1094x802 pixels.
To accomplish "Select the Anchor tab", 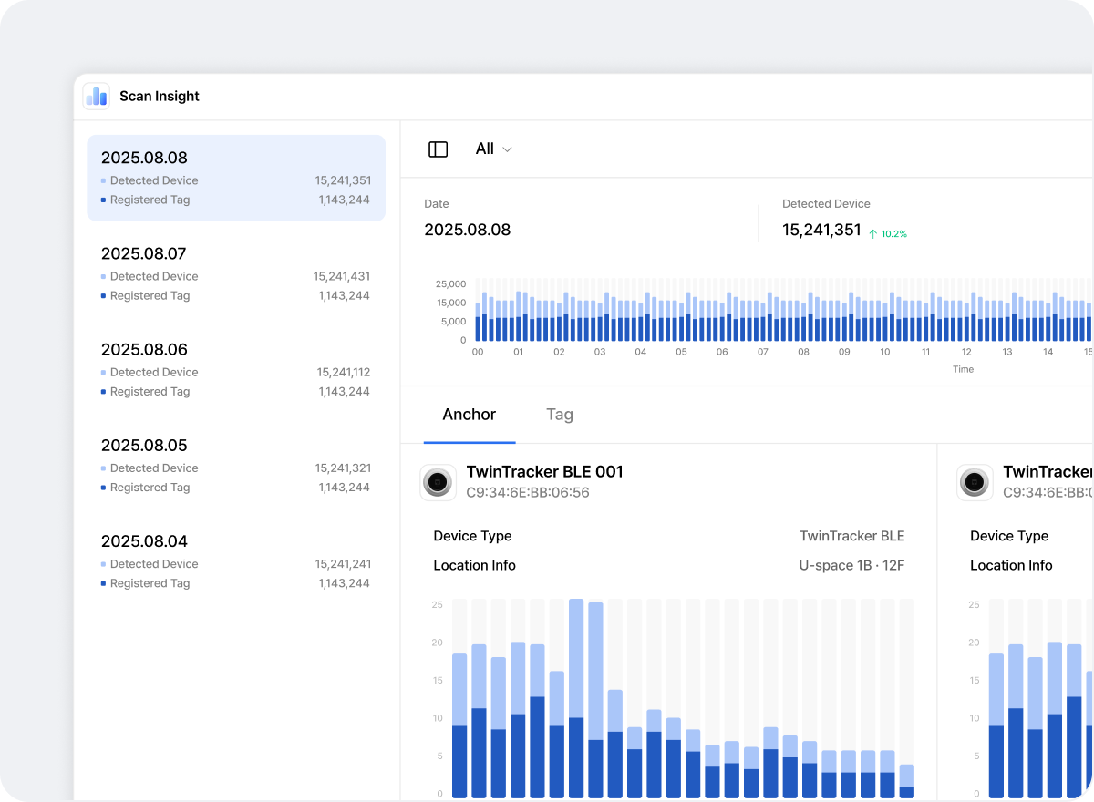I will pos(470,415).
